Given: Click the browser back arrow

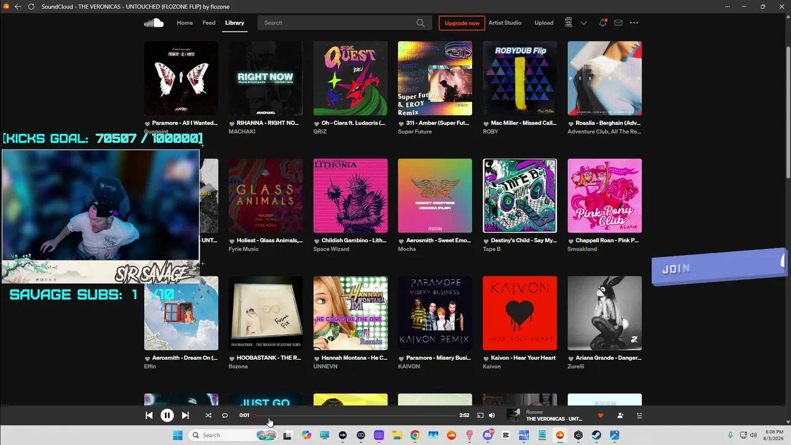Looking at the screenshot, I should tap(17, 7).
